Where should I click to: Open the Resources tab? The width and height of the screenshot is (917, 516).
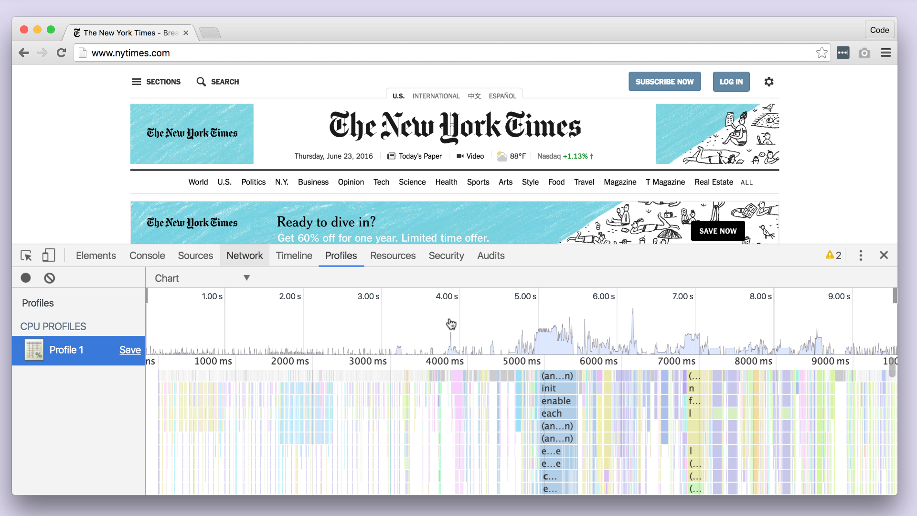pyautogui.click(x=393, y=256)
